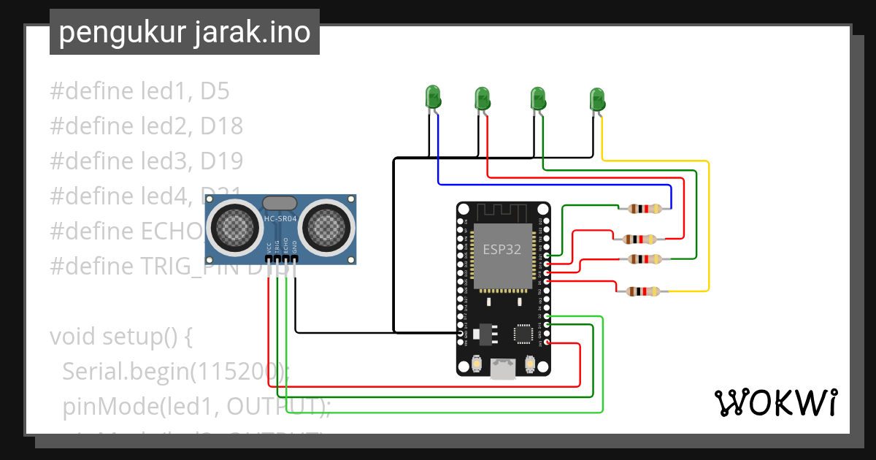Click the ESP32 chip label

pyautogui.click(x=504, y=250)
